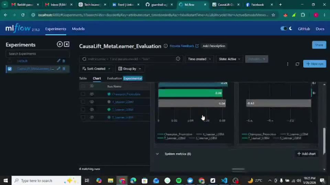Toggle the dark theme switch

(x=284, y=28)
